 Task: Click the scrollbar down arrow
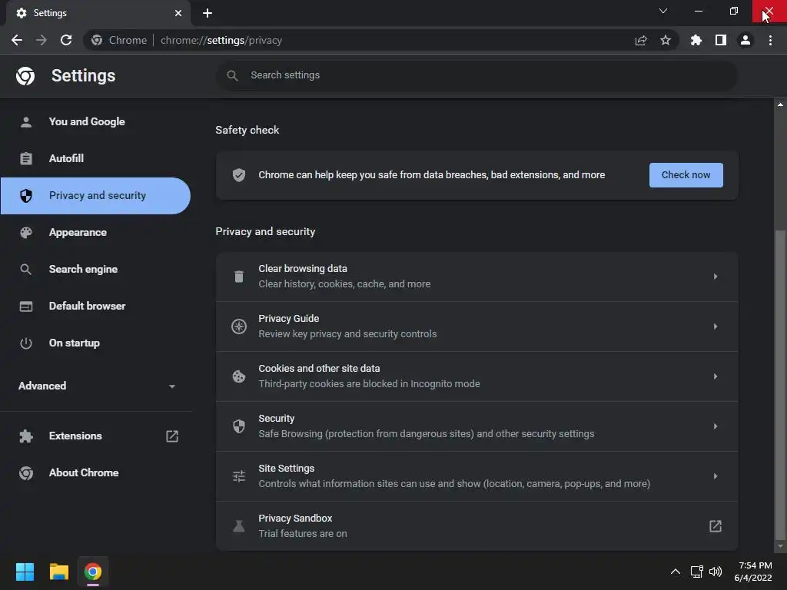click(780, 546)
